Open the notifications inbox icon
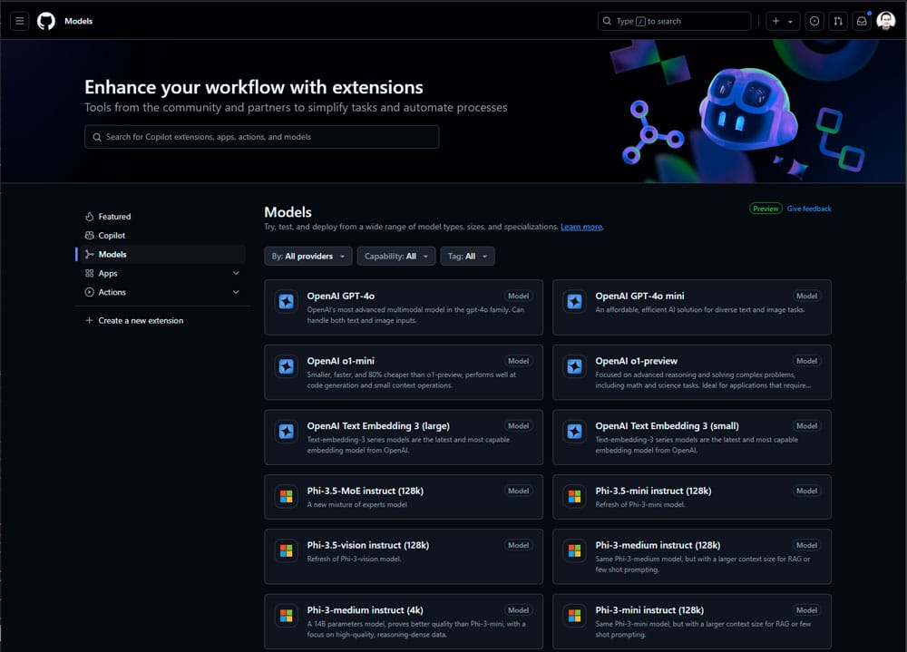Viewport: 907px width, 652px height. point(862,21)
